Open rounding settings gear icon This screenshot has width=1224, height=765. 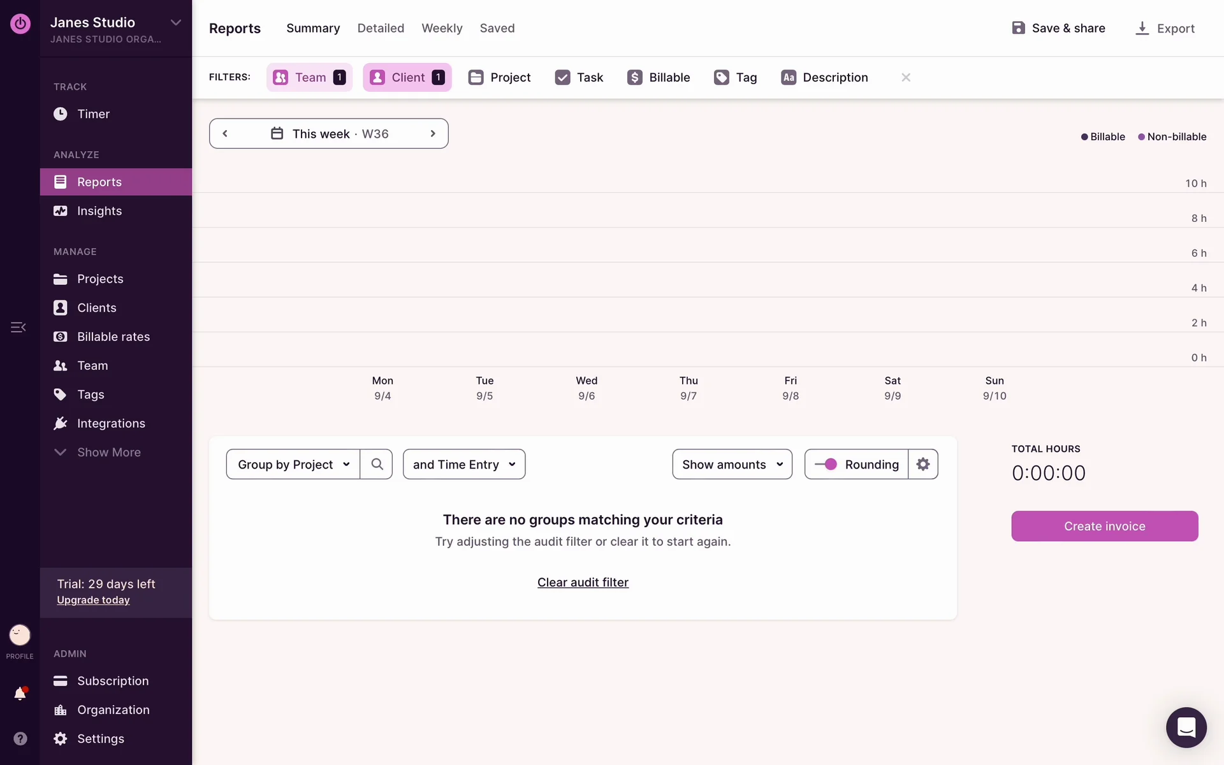922,464
